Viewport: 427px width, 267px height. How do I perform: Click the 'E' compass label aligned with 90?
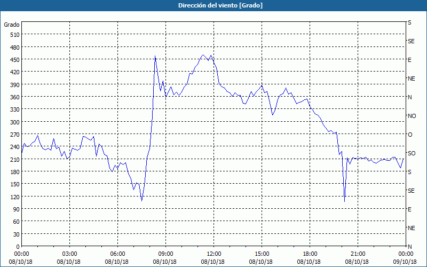coord(409,209)
